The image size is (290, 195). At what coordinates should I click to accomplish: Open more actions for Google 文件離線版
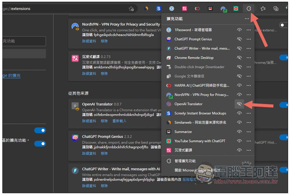click(249, 76)
